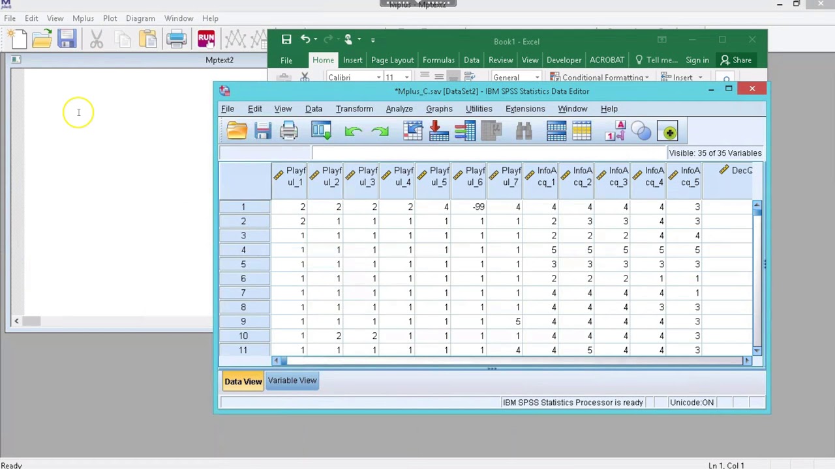
Task: Click SPSS Select cases grid icon
Action: 581,132
